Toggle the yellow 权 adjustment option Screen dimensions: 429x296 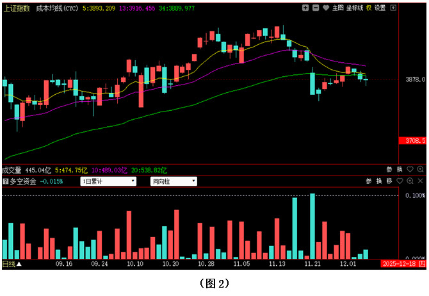pos(369,8)
